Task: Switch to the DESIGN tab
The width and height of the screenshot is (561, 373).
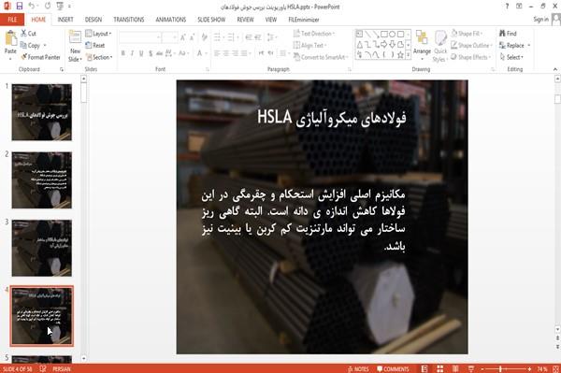Action: point(93,20)
